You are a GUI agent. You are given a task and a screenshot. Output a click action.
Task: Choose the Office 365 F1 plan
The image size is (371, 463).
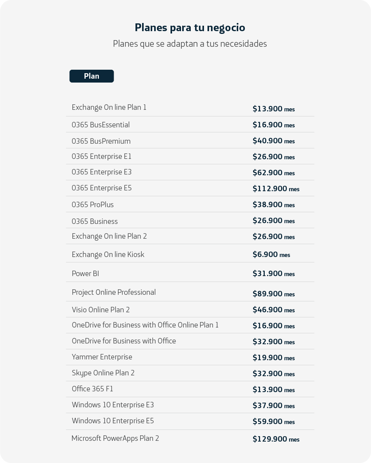pyautogui.click(x=190, y=389)
